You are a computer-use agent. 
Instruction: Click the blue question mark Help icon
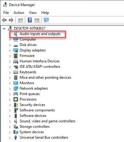[30, 20]
